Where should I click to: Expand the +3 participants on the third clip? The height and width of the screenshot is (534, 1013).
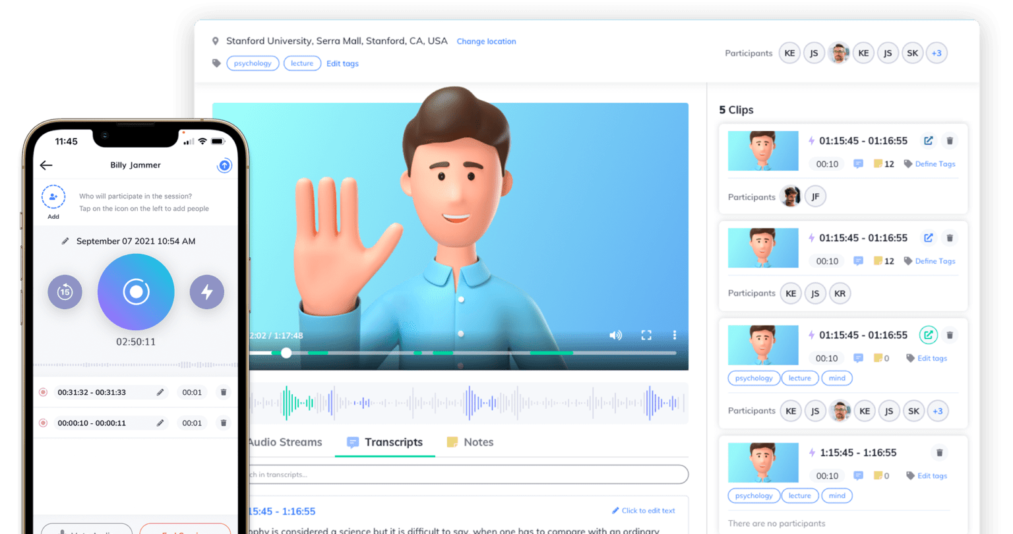938,411
